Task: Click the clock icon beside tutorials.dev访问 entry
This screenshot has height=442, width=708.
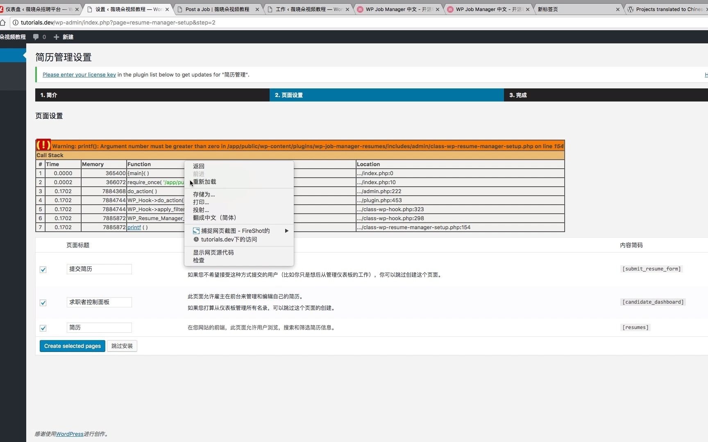Action: (x=196, y=239)
